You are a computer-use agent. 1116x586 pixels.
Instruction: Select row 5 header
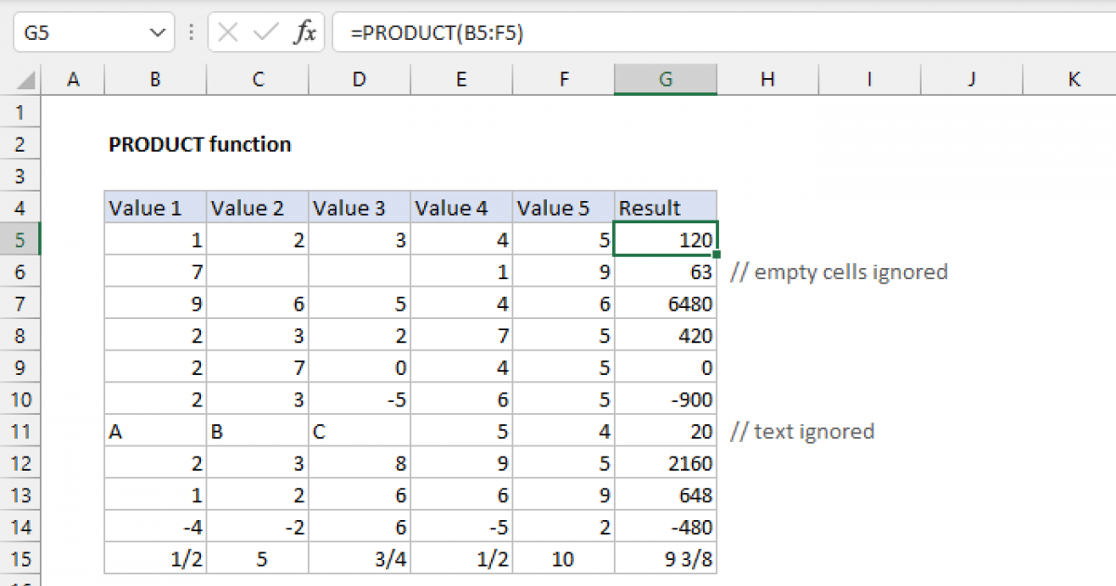(x=20, y=239)
